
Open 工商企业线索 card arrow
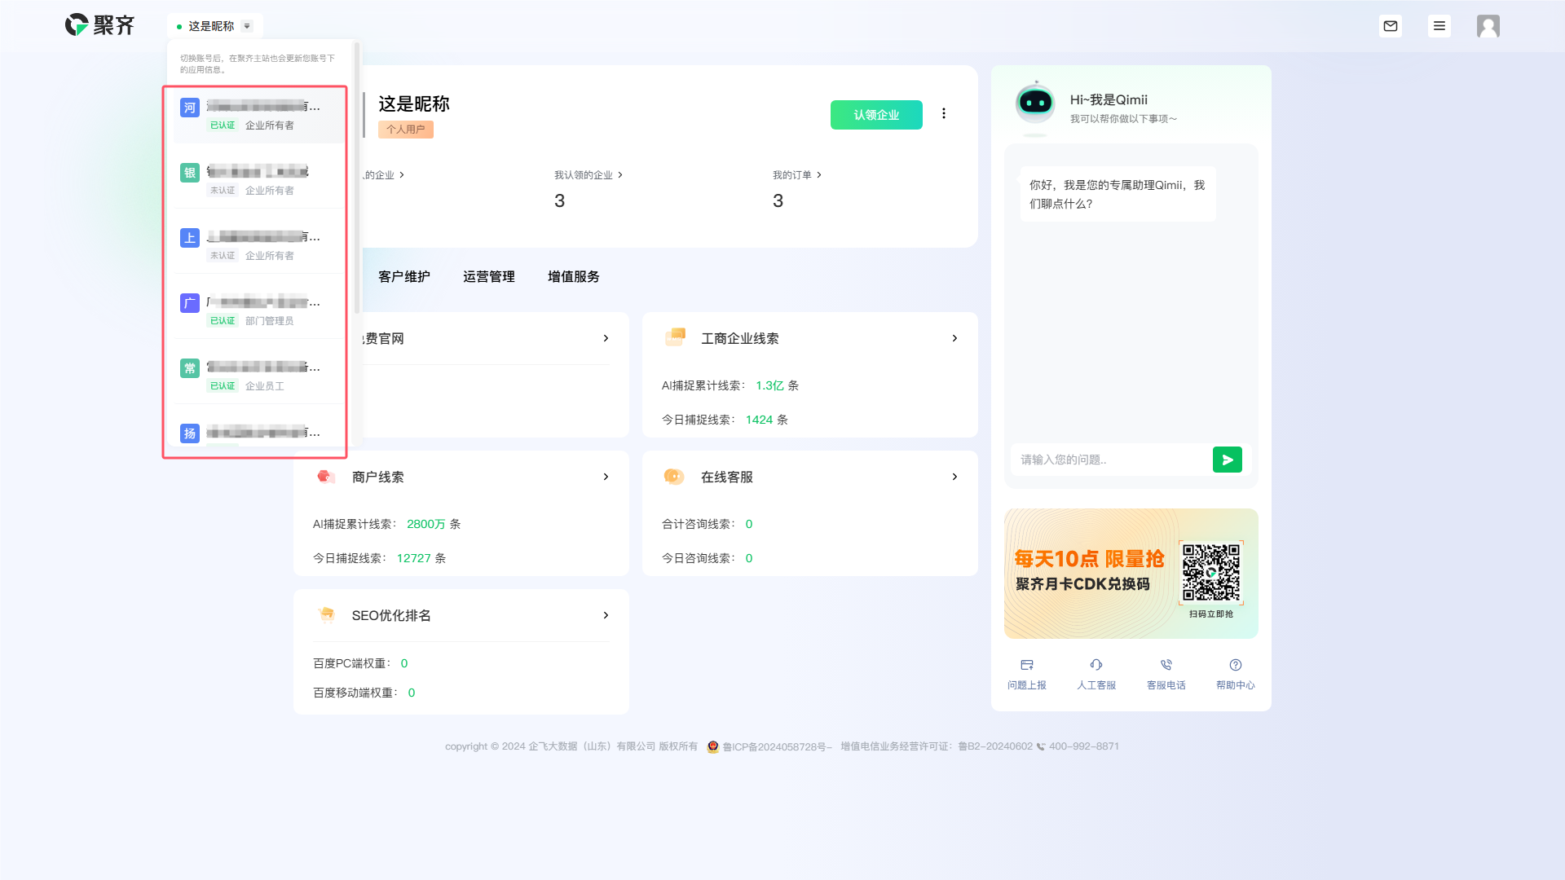[954, 338]
